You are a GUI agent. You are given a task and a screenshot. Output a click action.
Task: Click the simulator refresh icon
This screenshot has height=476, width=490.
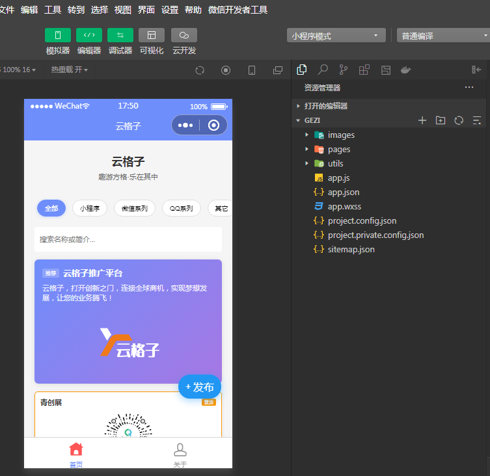pos(200,70)
